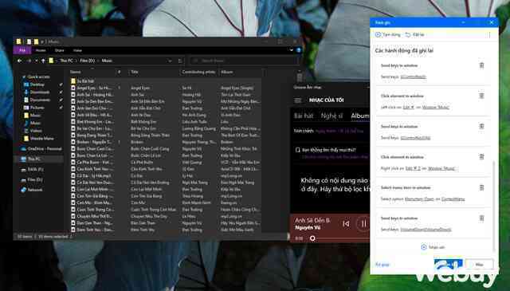
Task: Delete the second Send keys action
Action: pyautogui.click(x=481, y=126)
